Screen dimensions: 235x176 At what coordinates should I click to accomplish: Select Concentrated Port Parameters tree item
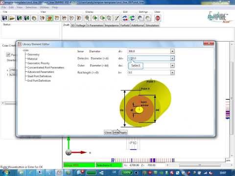coord(46,67)
